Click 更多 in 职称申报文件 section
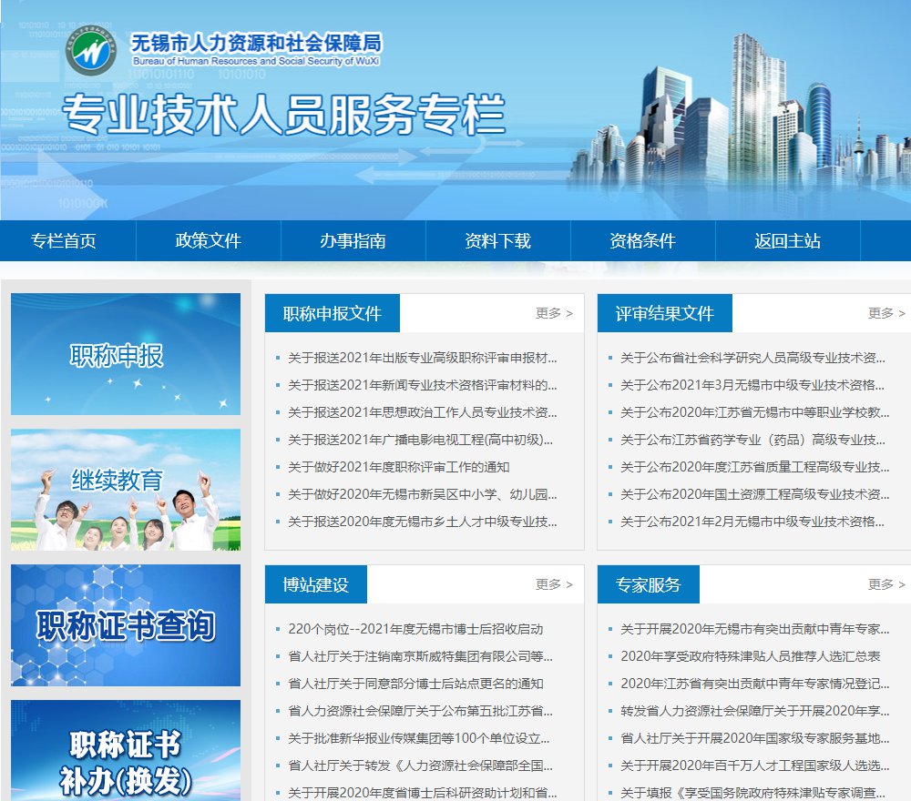Image resolution: width=911 pixels, height=801 pixels. click(554, 313)
